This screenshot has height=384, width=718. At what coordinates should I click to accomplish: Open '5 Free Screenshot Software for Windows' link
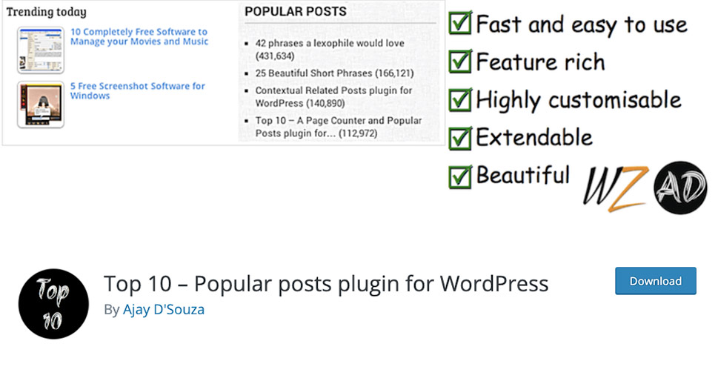[x=137, y=90]
